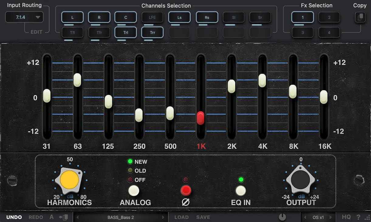Click the 16K band slider handle

[x=324, y=97]
